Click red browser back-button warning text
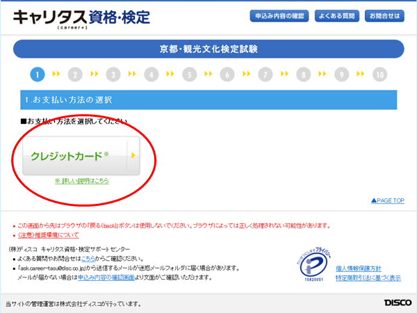417x313 pixels. coord(174,225)
